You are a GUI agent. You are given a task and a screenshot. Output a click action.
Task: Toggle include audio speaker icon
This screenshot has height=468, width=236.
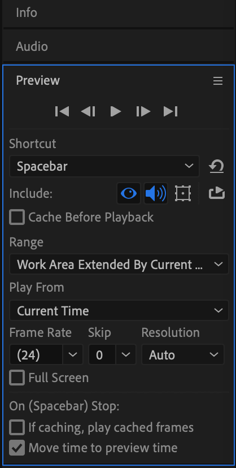coord(156,193)
